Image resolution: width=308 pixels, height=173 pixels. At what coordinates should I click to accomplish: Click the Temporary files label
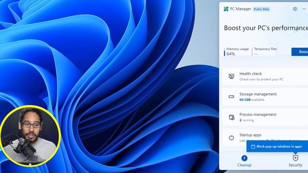coord(265,49)
